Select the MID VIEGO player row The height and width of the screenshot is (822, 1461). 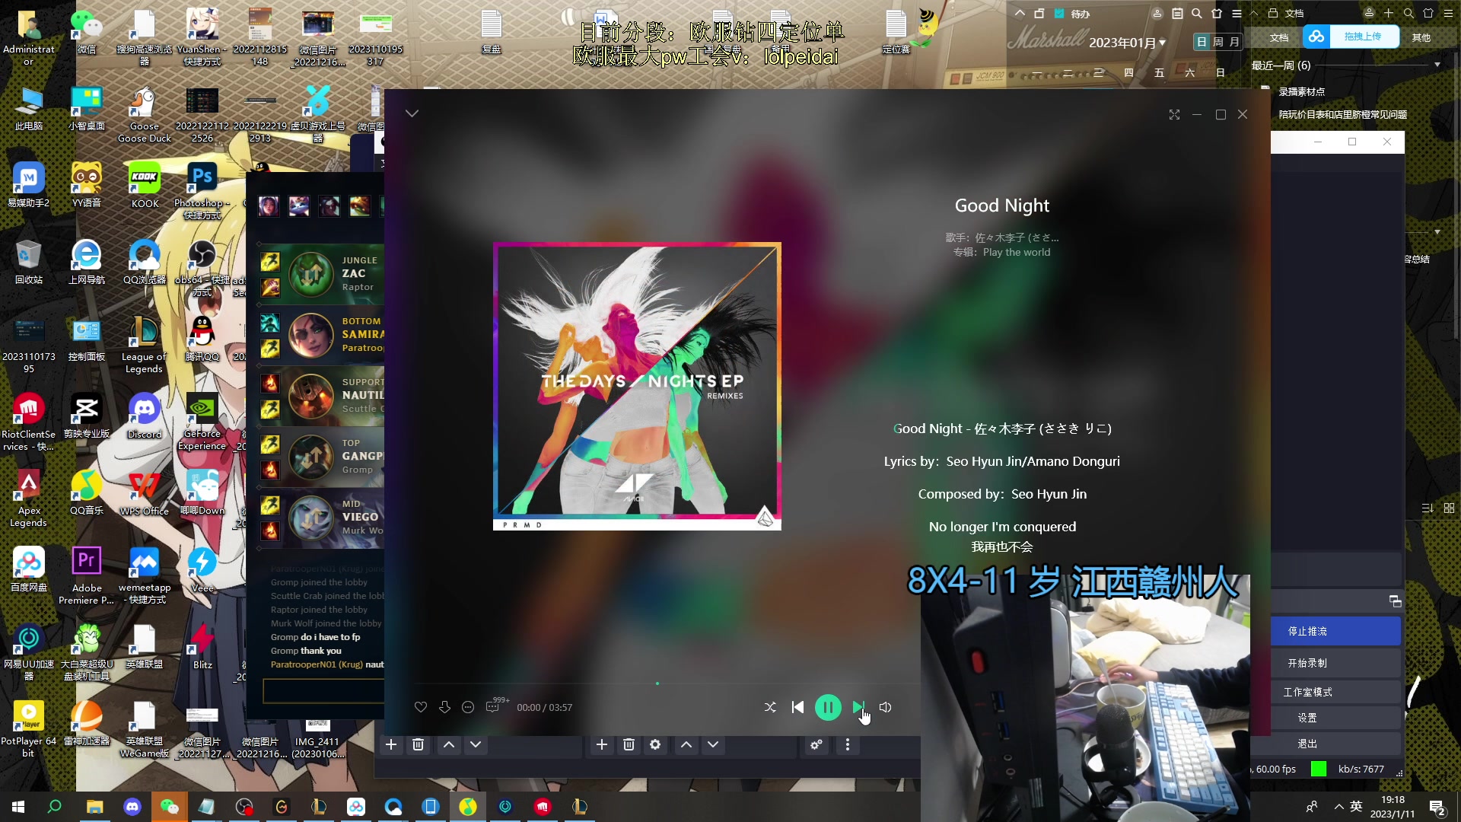(x=321, y=518)
